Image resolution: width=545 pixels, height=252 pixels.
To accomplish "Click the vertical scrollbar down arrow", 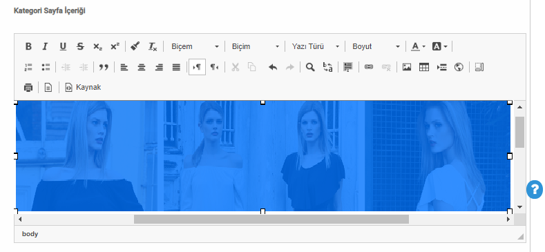I will pos(519,207).
